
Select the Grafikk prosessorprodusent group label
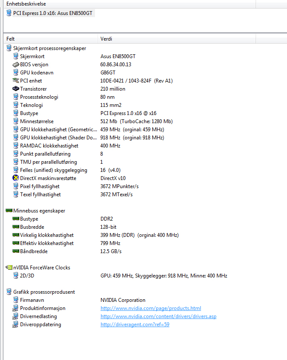point(44,292)
